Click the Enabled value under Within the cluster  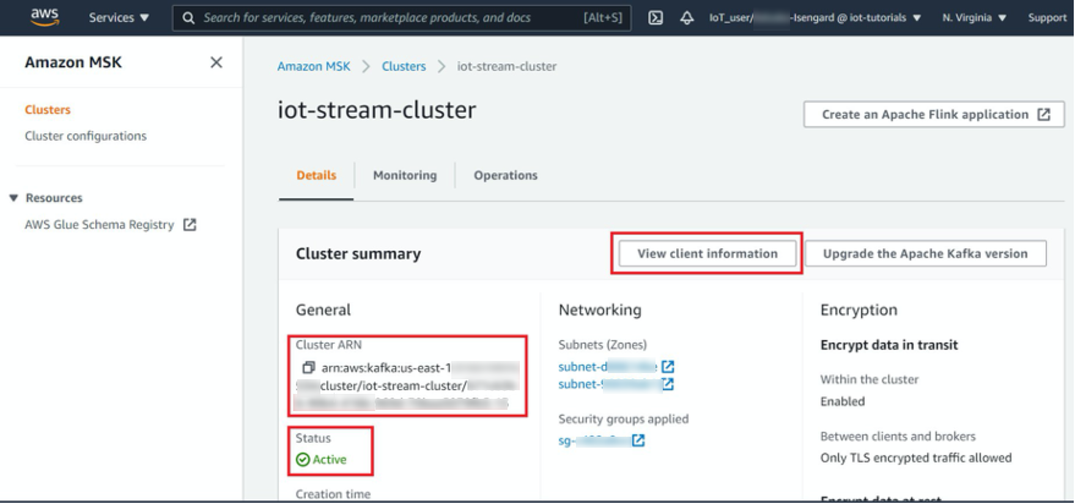coord(843,401)
